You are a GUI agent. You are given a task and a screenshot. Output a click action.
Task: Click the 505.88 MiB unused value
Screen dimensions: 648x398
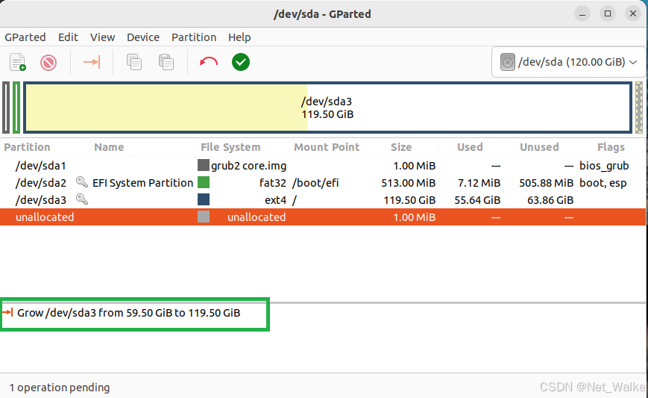tap(547, 182)
